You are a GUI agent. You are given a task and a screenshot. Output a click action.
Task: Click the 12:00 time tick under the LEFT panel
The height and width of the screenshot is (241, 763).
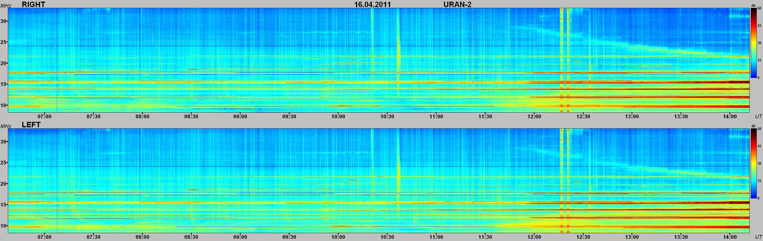[534, 237]
